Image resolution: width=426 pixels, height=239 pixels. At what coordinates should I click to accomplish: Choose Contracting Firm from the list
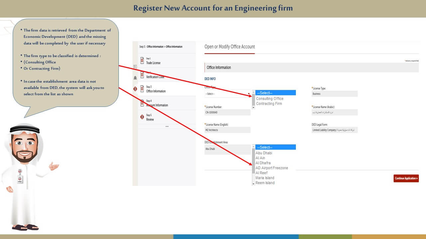(x=269, y=104)
